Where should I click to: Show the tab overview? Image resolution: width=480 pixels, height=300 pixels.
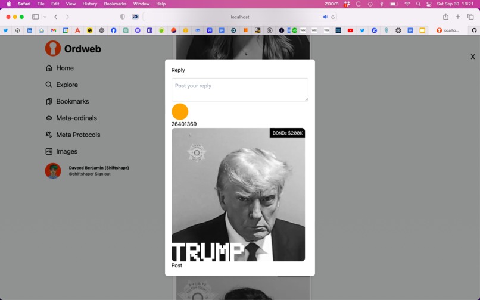(x=470, y=17)
